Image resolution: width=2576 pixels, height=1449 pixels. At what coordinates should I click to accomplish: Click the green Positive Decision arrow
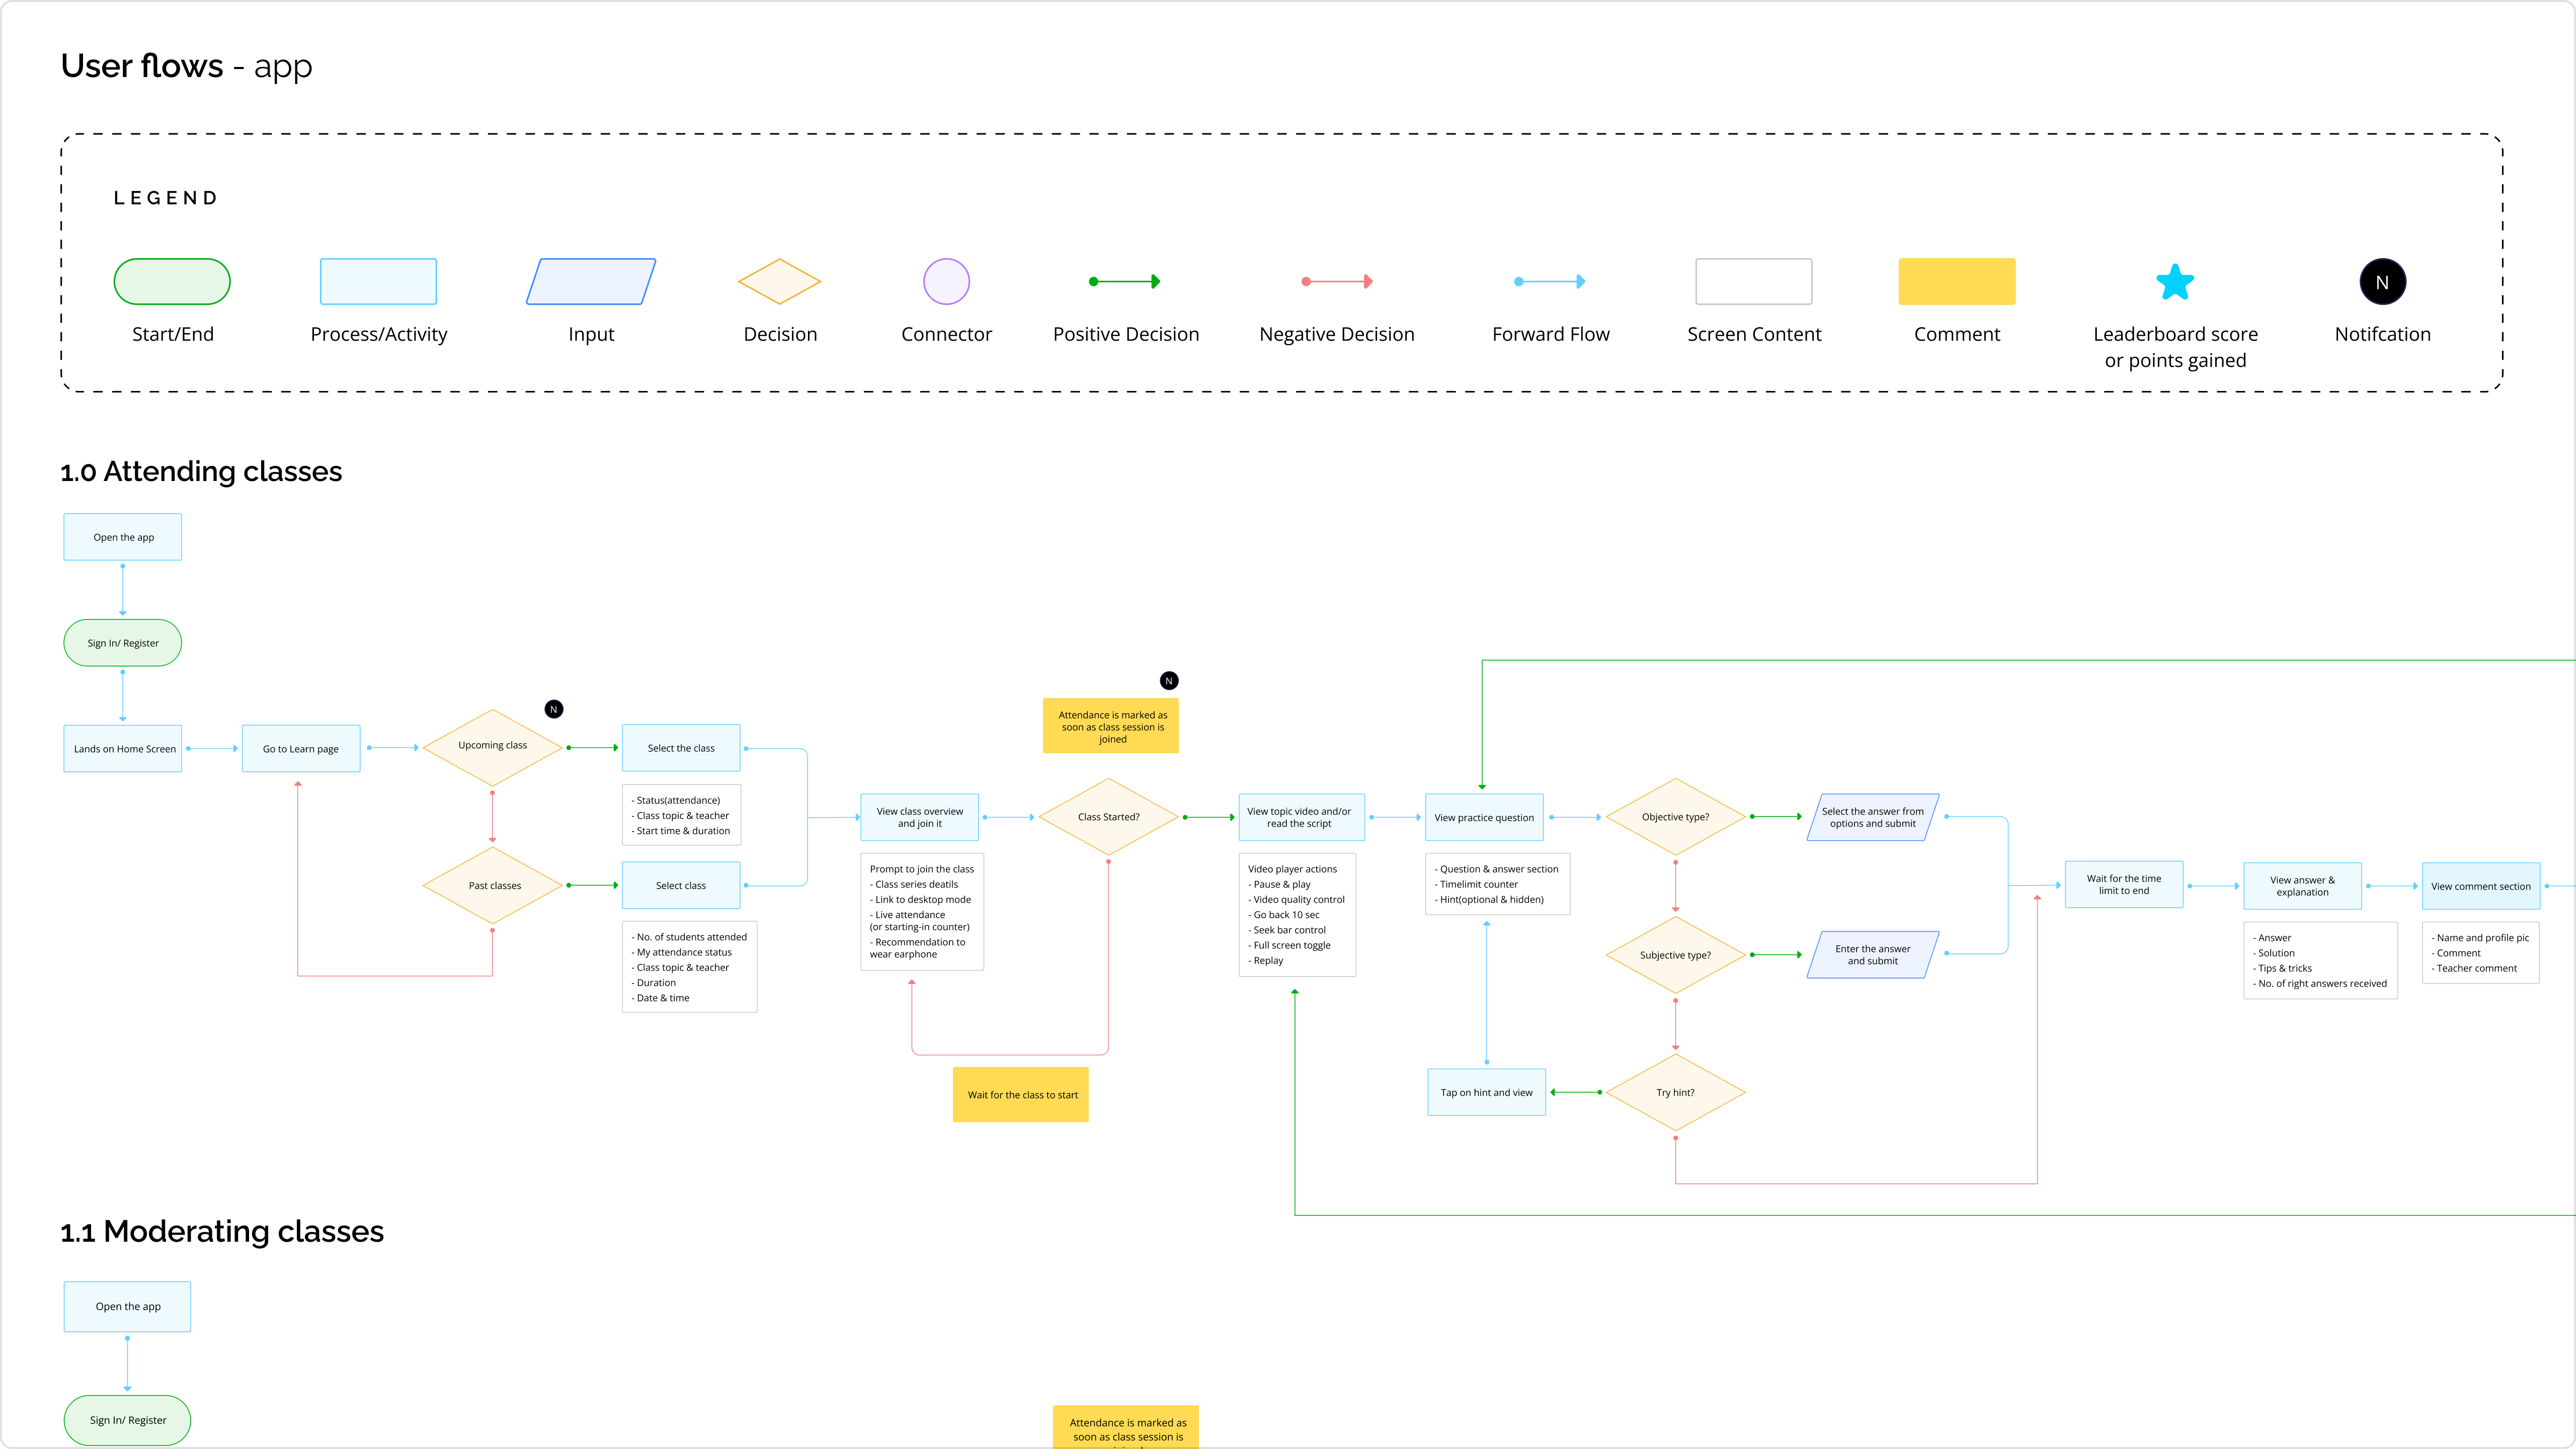tap(1125, 282)
